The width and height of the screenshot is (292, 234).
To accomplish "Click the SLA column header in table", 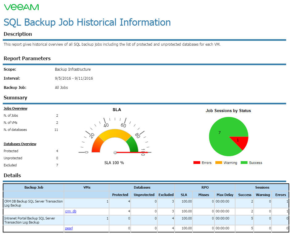I will coord(184,195).
